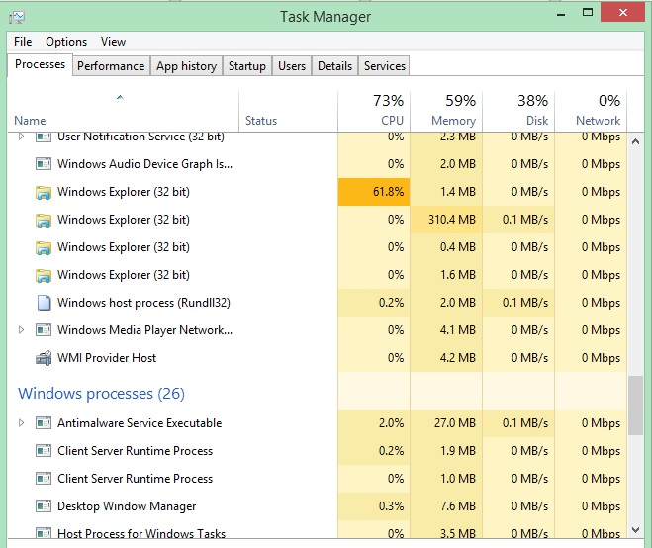The image size is (652, 548).
Task: Click icon of Client Server Runtime 1.0 MB
Action: 44,479
